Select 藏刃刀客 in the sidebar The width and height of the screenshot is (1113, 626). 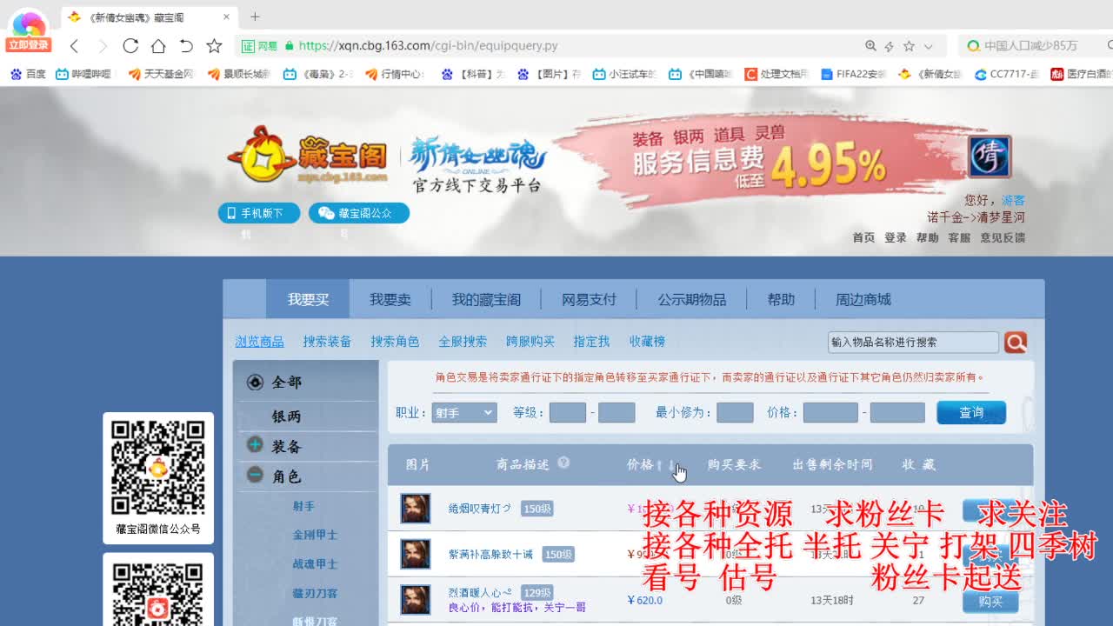[x=315, y=593]
